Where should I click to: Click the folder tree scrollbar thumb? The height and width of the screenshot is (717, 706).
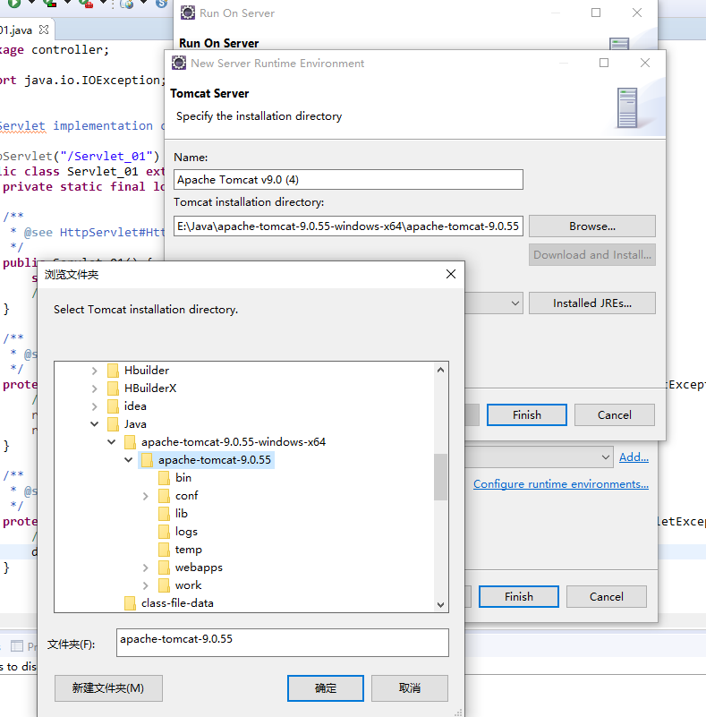click(440, 477)
